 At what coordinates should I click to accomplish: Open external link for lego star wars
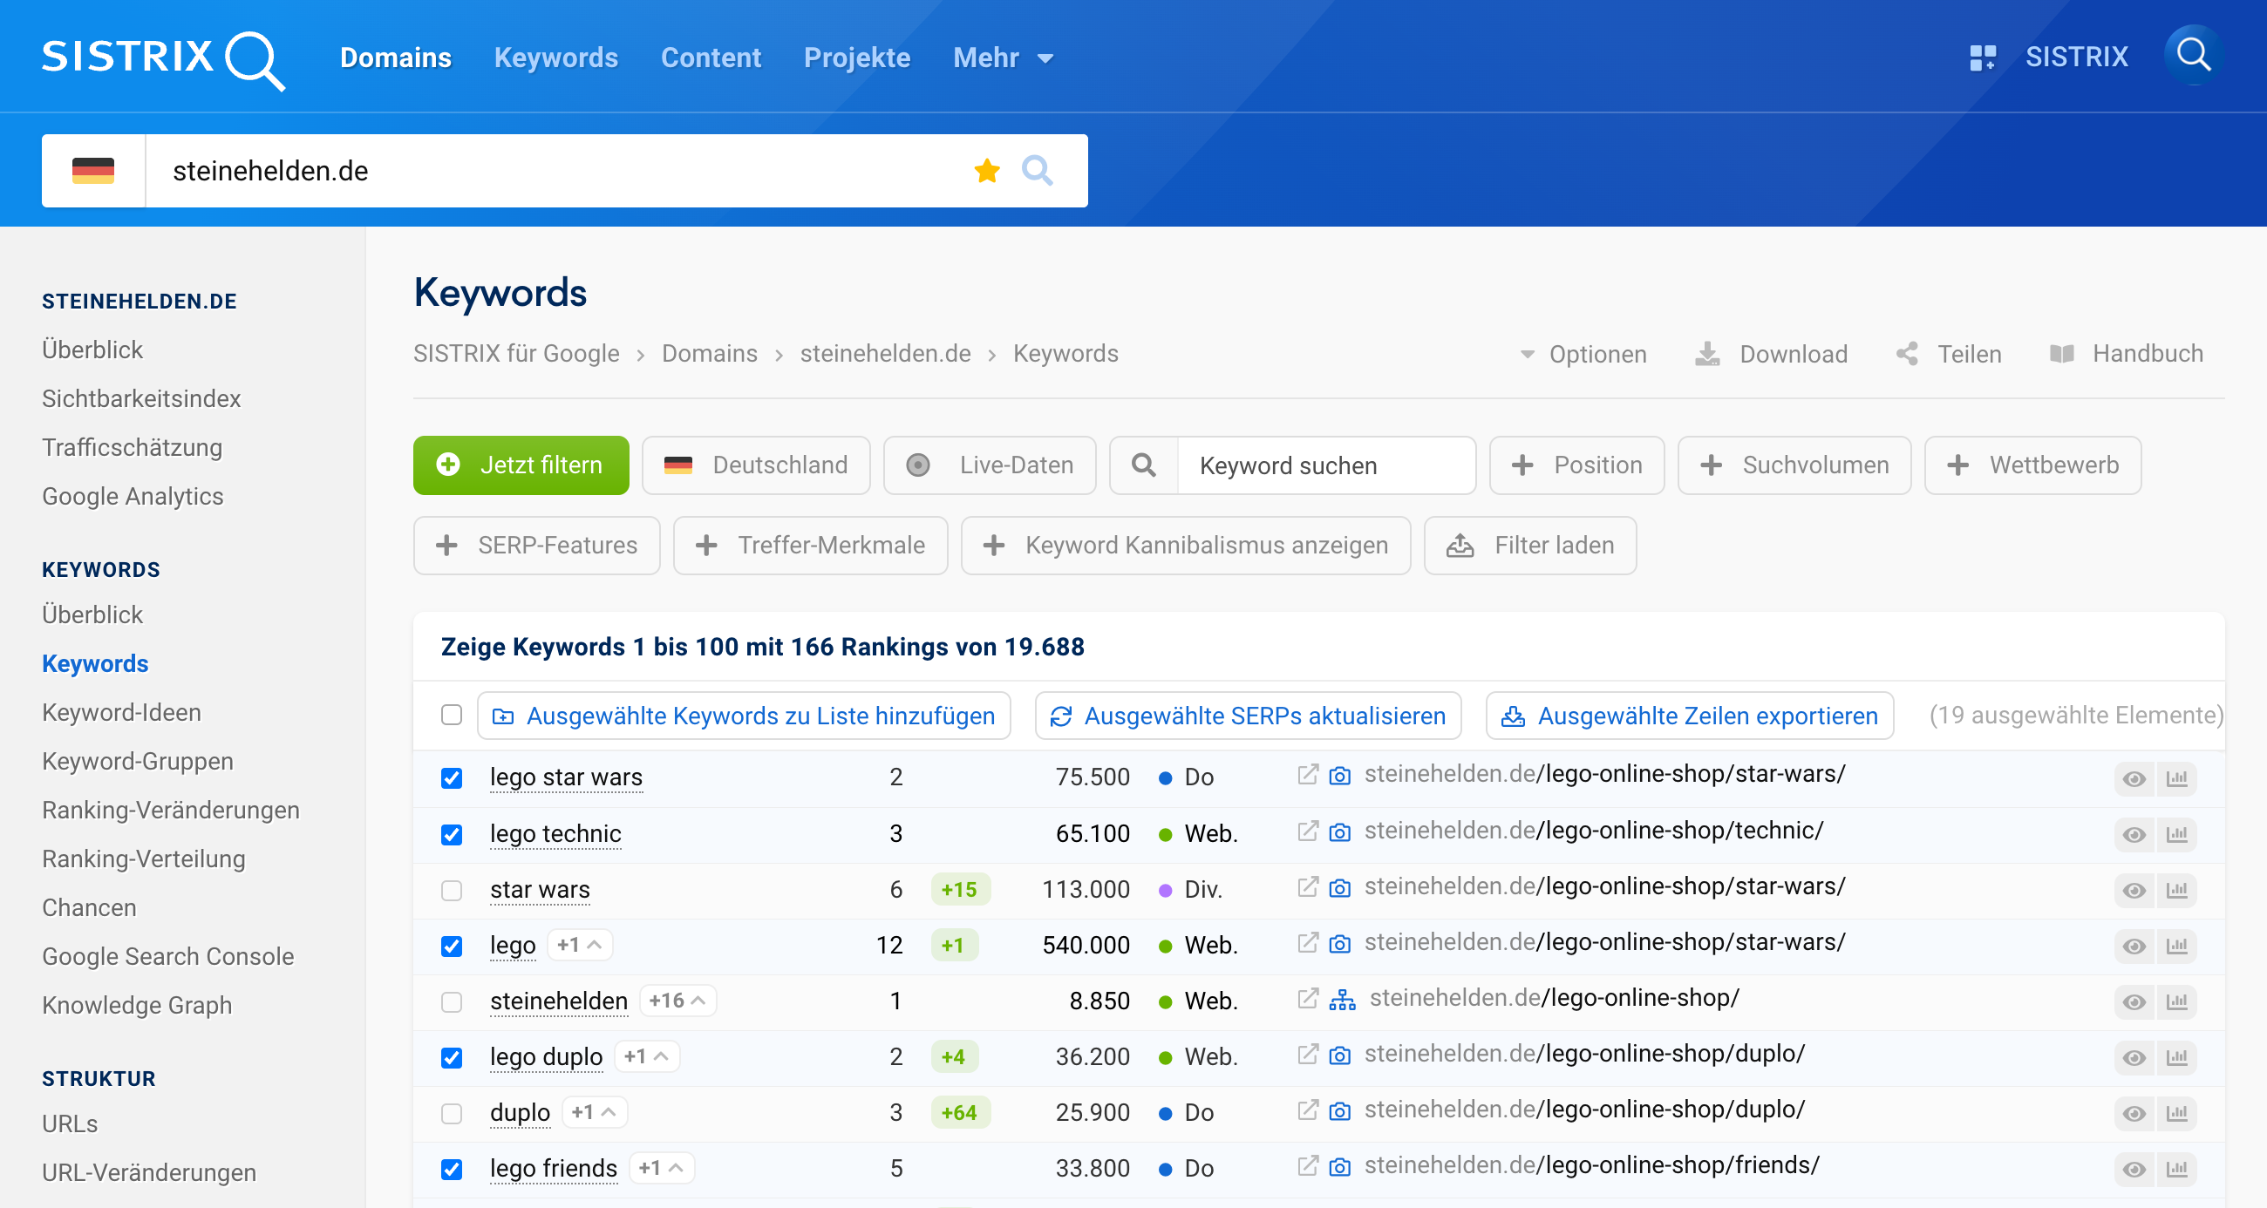(1308, 775)
